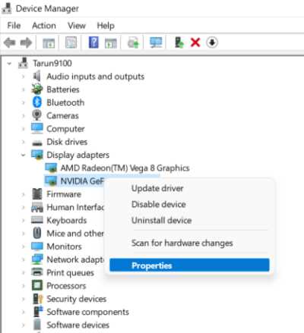Viewport: 304px width, 333px height.
Task: Click the update driver toolbar icon
Action: point(133,42)
